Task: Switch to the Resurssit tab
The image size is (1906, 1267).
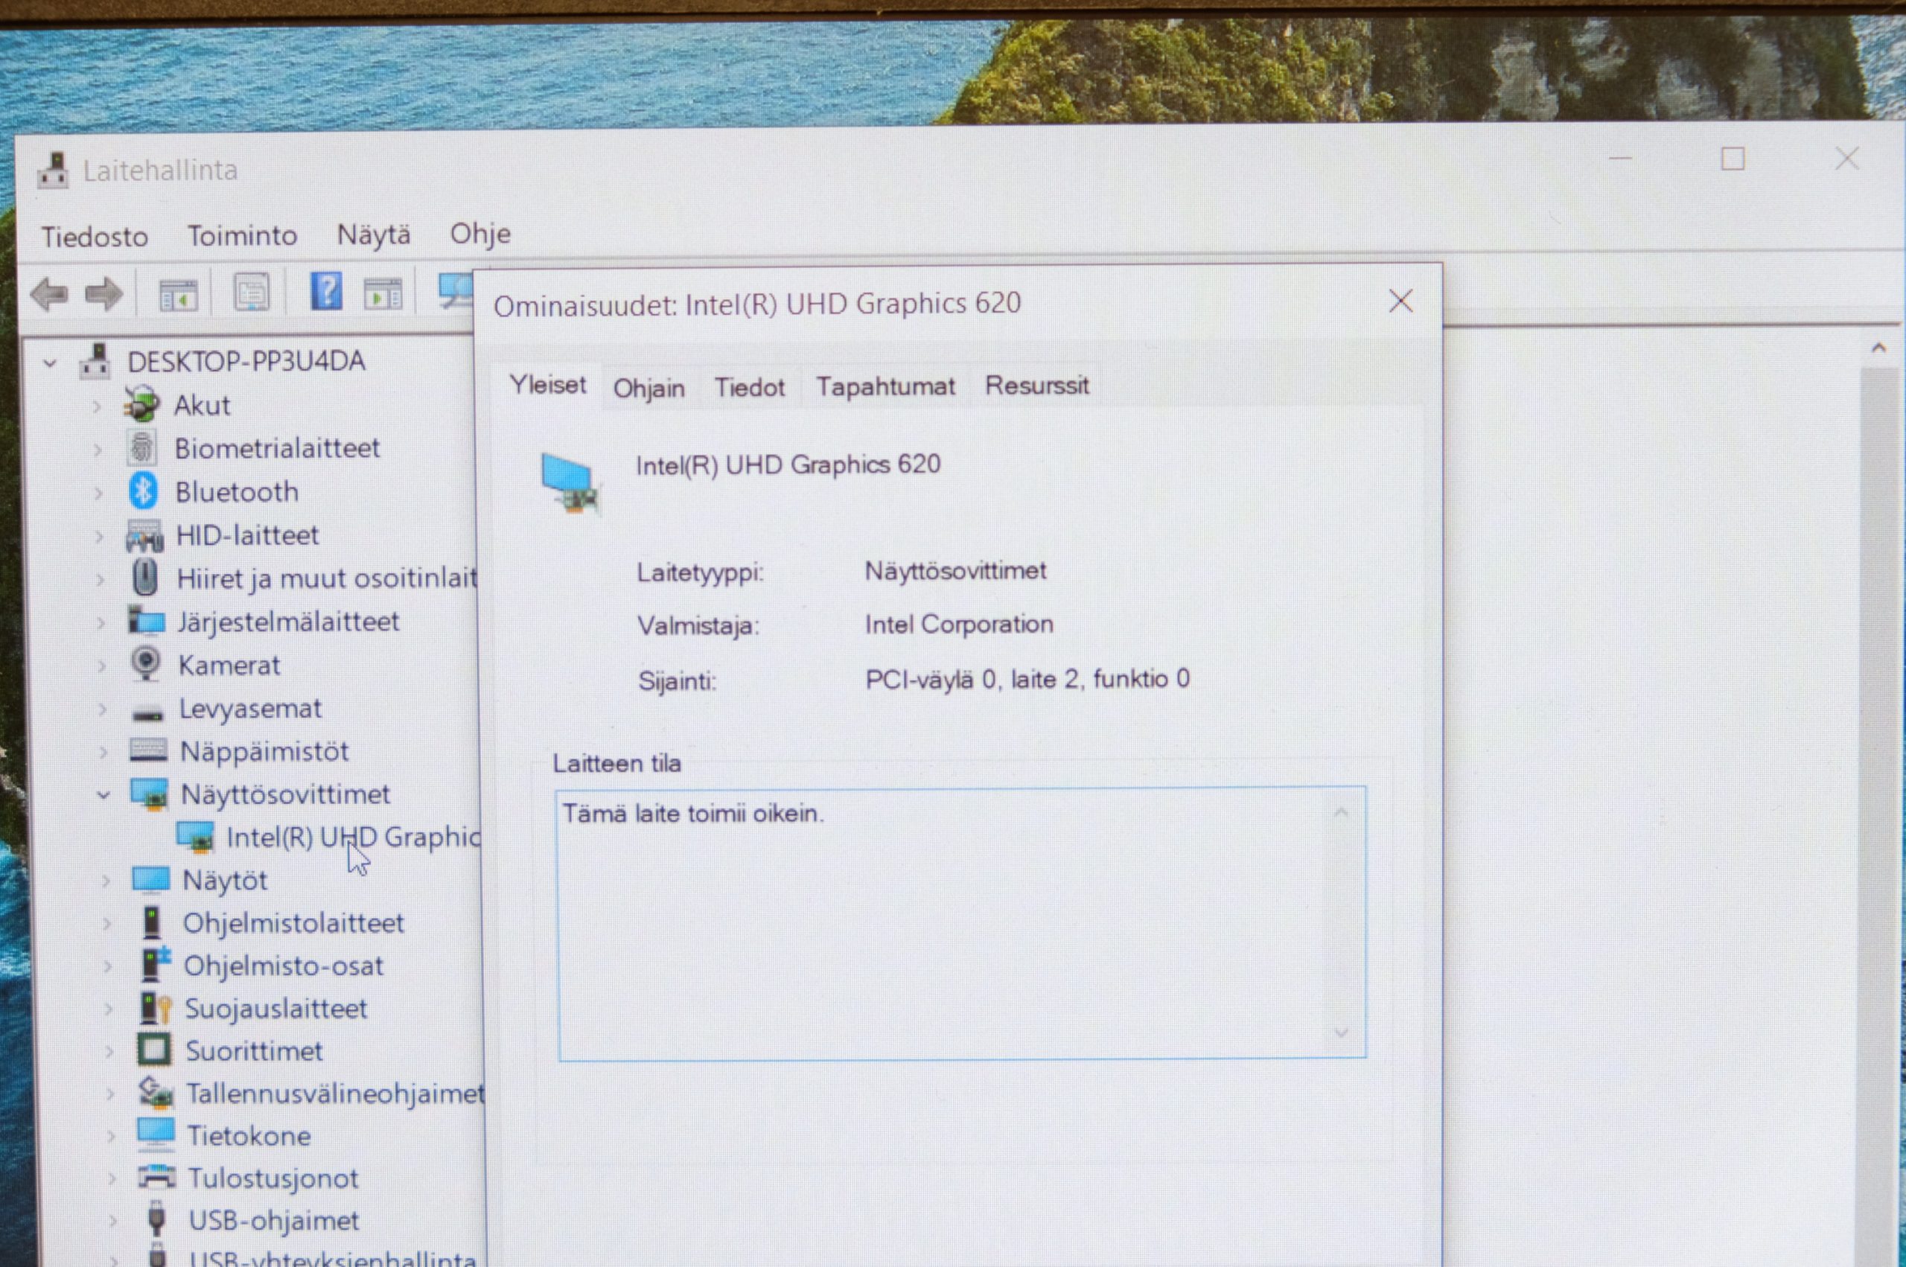Action: point(1036,386)
